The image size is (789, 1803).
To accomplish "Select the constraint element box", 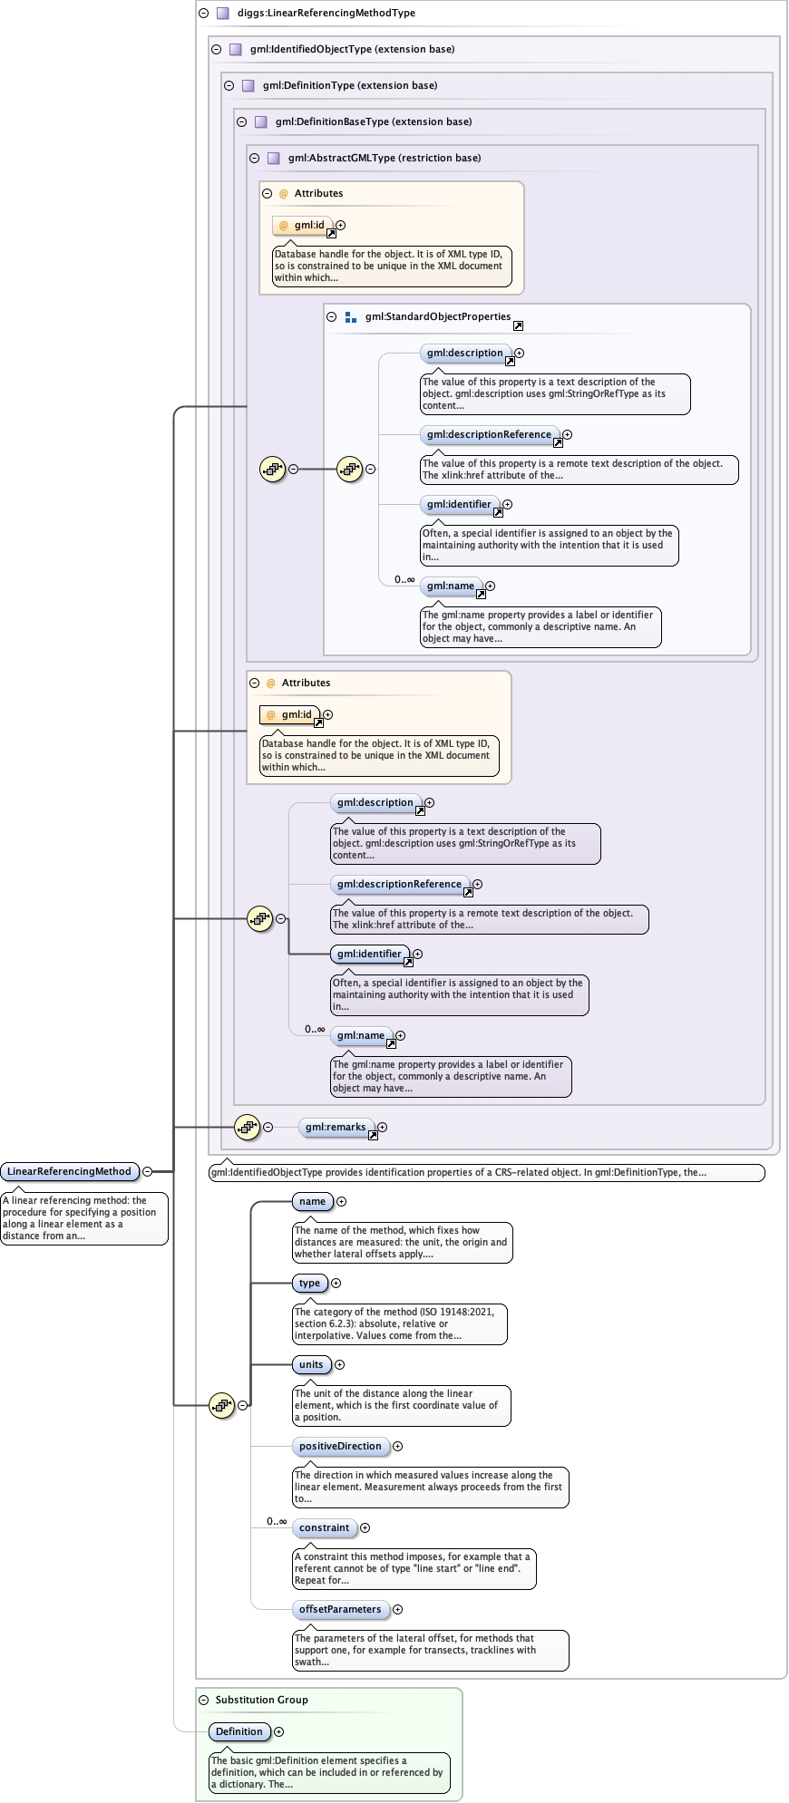I will (x=325, y=1528).
